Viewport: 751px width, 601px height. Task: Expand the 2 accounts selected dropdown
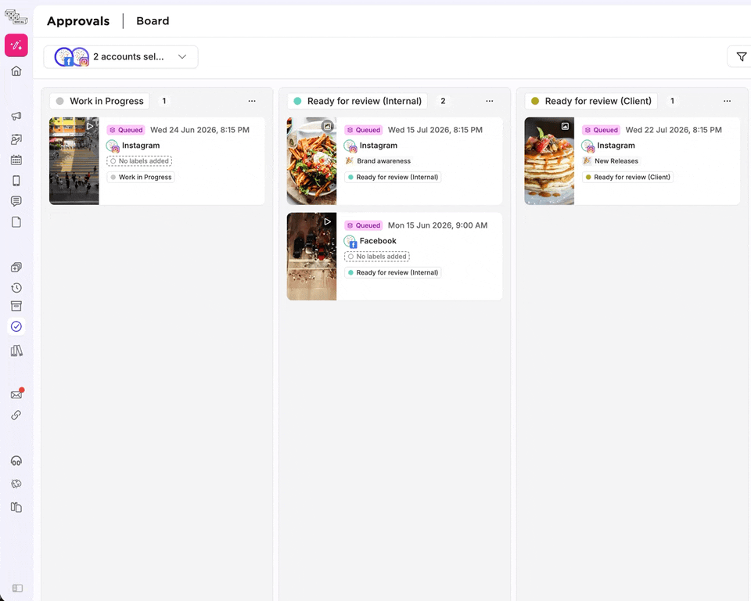pos(120,56)
